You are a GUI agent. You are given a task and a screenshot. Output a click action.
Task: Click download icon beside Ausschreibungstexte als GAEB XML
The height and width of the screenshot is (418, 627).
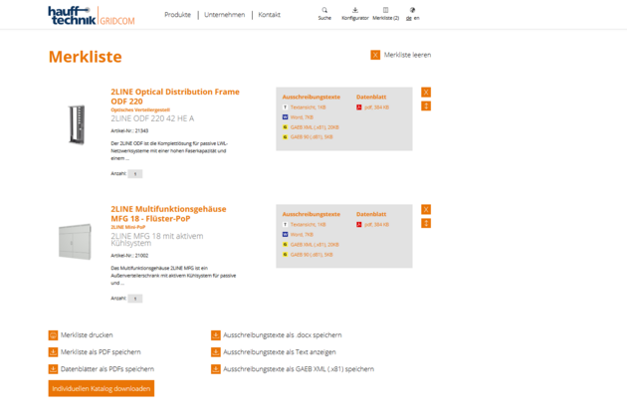[x=216, y=369]
